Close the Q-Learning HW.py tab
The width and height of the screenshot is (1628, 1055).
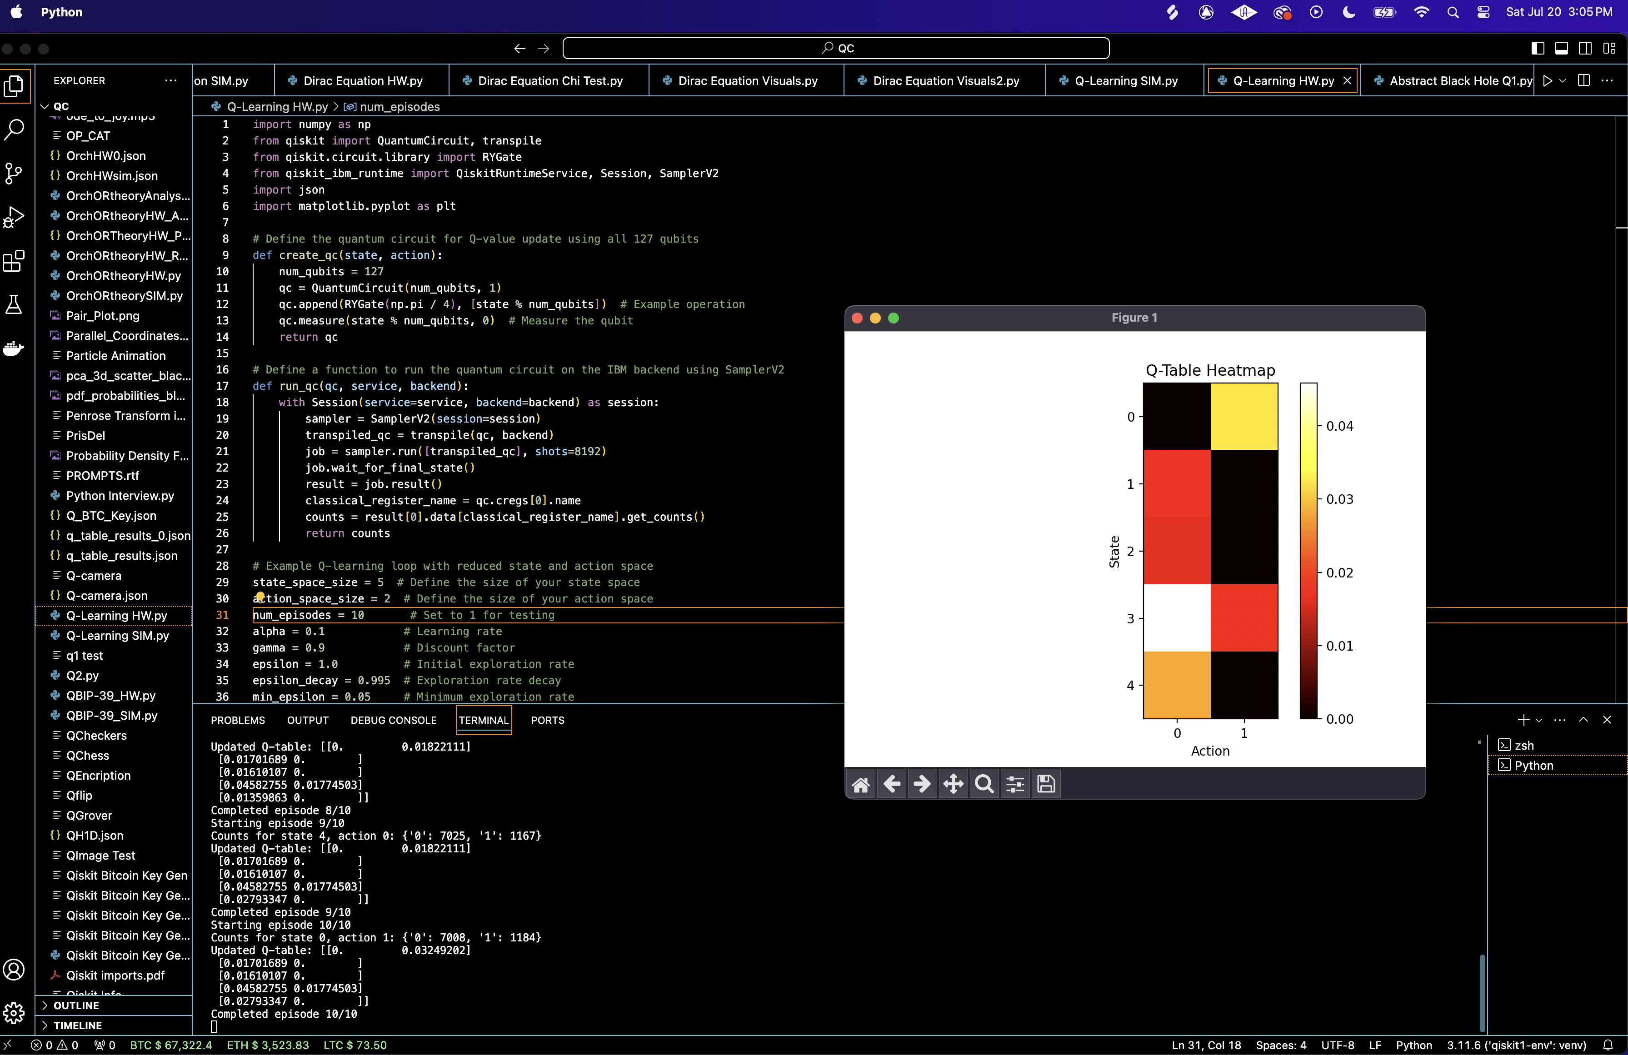(x=1347, y=81)
